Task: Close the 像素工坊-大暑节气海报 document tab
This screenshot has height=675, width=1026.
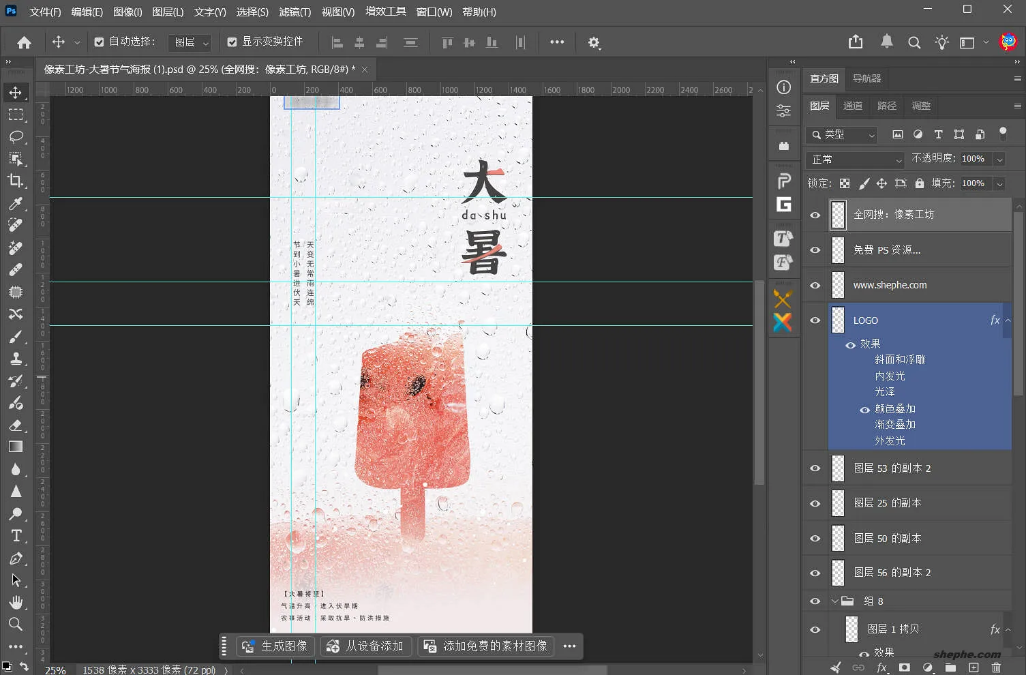Action: click(365, 70)
